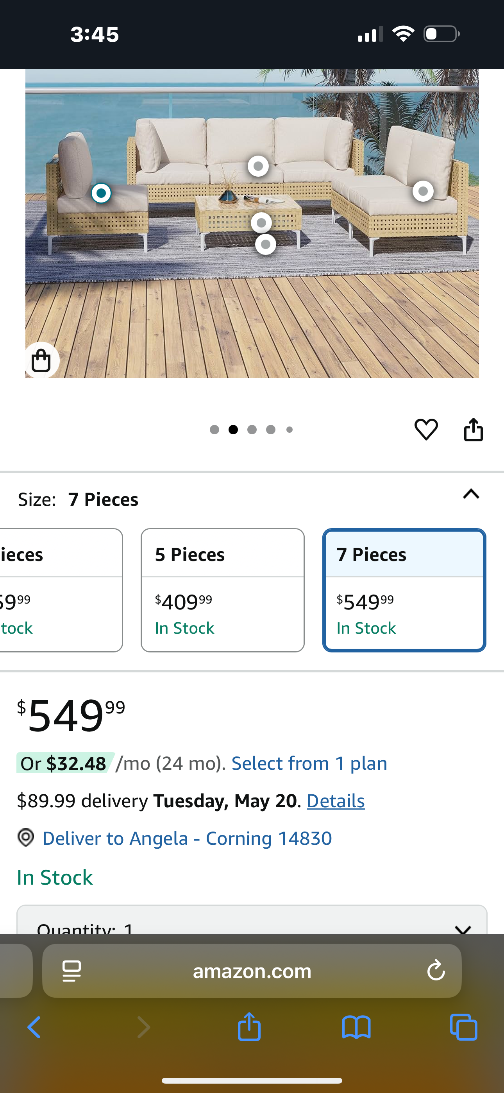Open delivery Details link
This screenshot has height=1093, width=504.
pos(335,801)
